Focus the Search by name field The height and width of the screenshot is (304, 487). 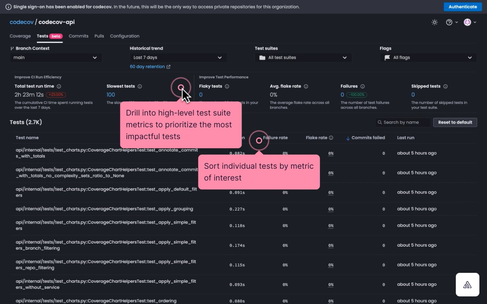(403, 122)
